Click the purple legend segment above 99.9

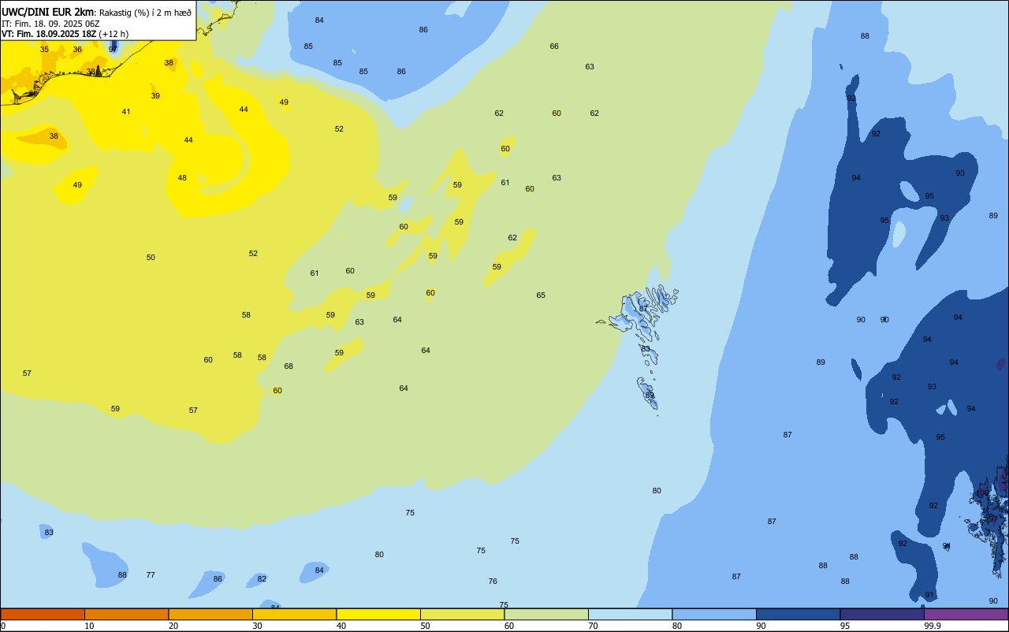966,614
